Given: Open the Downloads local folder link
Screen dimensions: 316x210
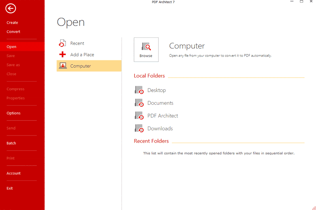Looking at the screenshot, I should click(160, 128).
